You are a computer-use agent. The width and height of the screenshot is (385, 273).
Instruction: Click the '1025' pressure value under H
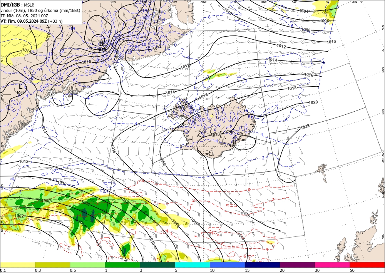coord(101,50)
